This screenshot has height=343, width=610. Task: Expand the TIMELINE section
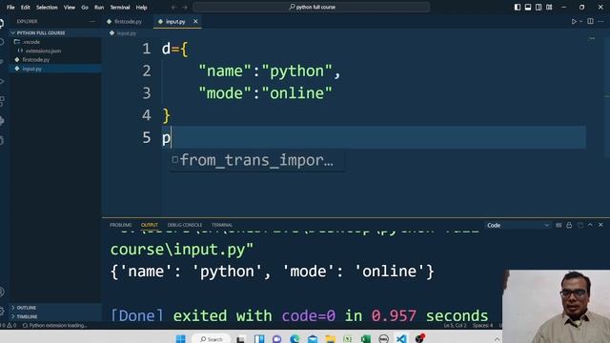(x=55, y=316)
